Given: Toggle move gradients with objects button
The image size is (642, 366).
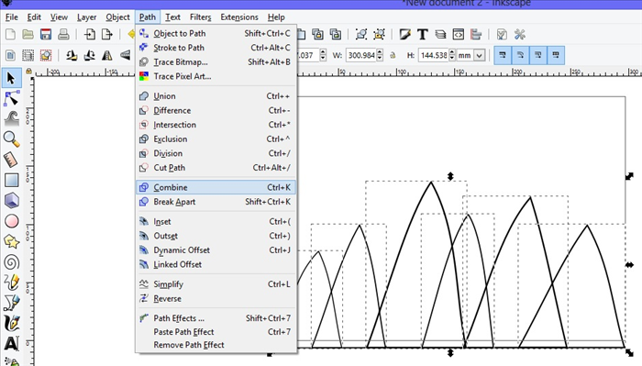Looking at the screenshot, I should tap(538, 55).
